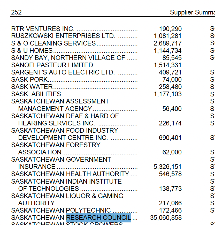215x225 pixels.
Task: Select SASKATCHEWAN FOOD INDUSTRY line
Action: (65, 130)
